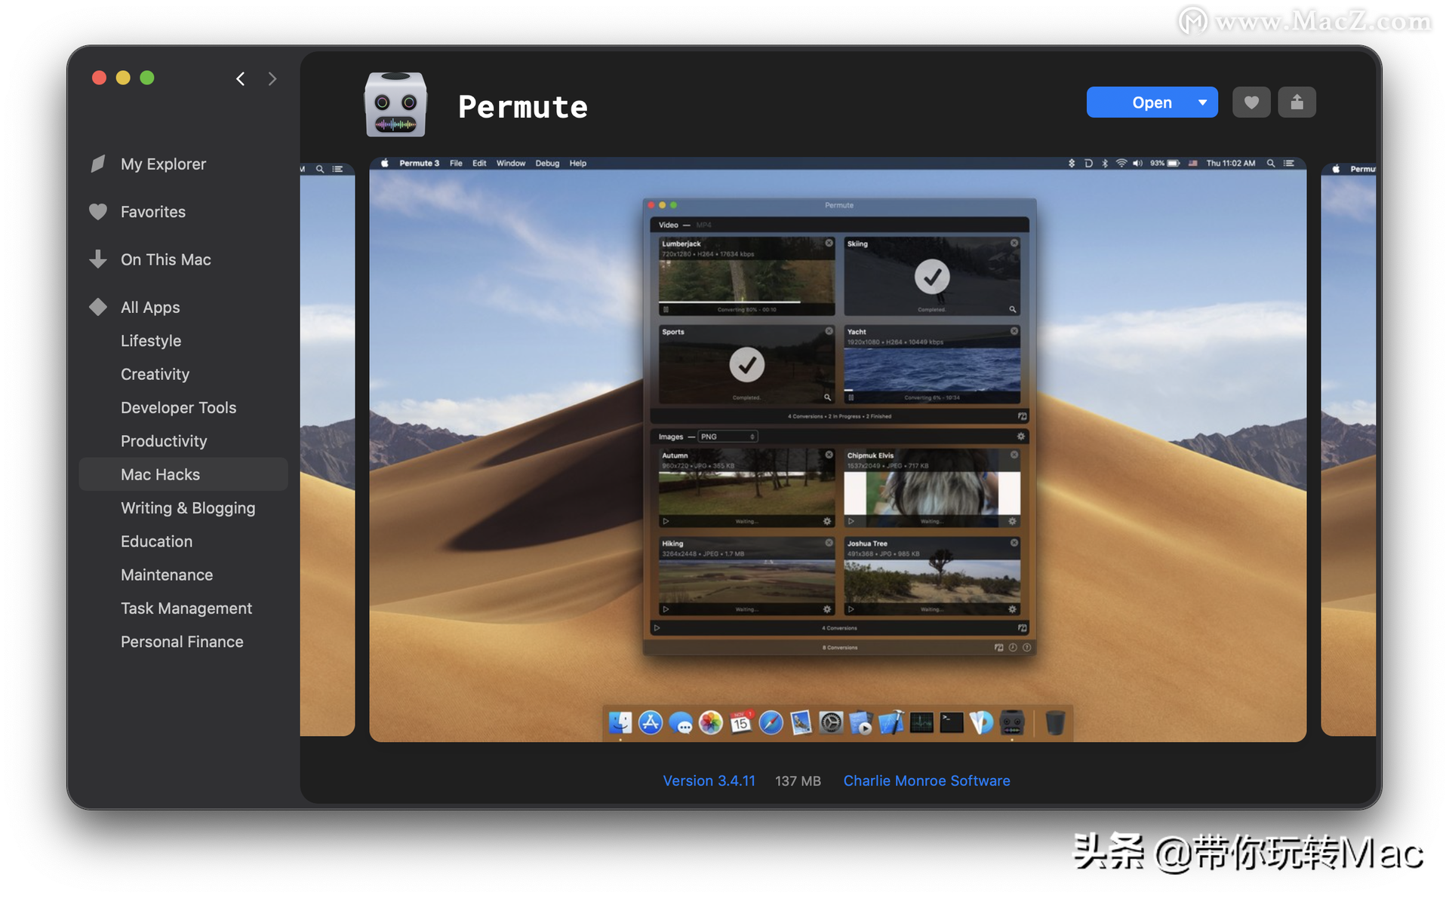1449x898 pixels.
Task: Click the All Apps diamond icon
Action: (98, 307)
